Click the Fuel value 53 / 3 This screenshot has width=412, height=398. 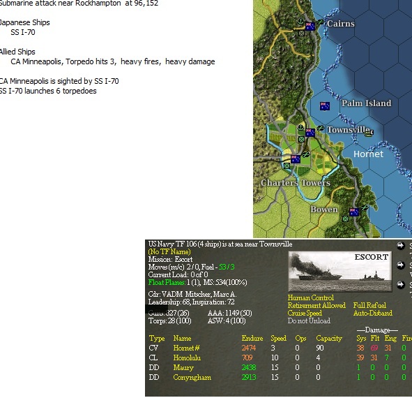pos(227,267)
